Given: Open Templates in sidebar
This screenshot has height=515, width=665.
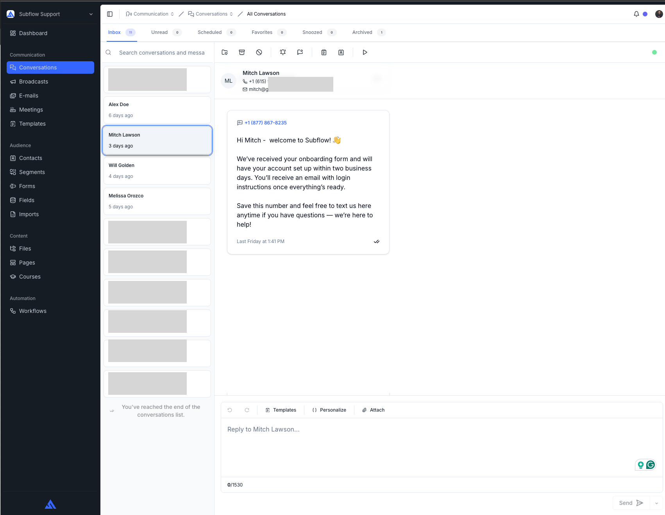Looking at the screenshot, I should point(50,124).
